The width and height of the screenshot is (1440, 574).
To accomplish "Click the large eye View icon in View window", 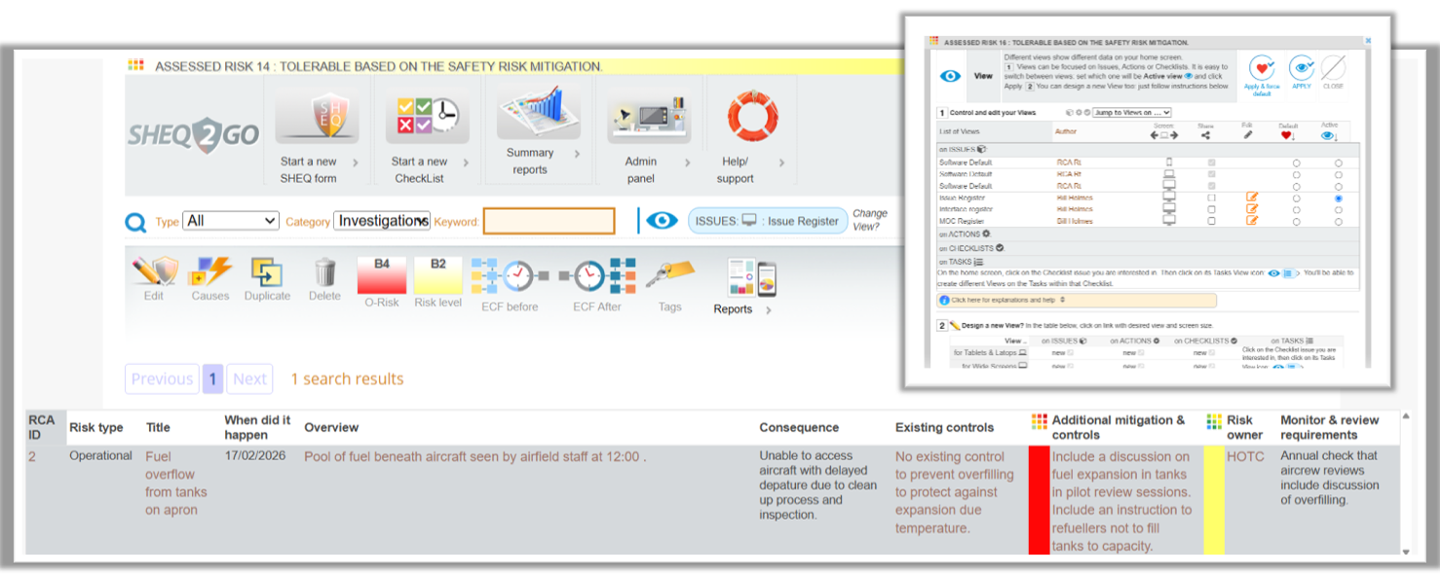I will [950, 76].
